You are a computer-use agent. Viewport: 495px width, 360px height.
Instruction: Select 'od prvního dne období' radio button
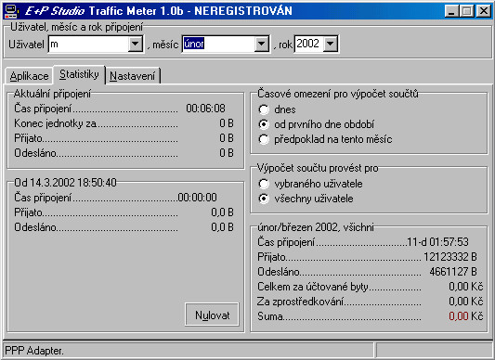click(264, 124)
